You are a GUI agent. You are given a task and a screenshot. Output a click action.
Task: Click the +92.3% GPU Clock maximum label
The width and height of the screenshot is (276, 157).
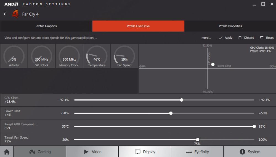(x=264, y=100)
